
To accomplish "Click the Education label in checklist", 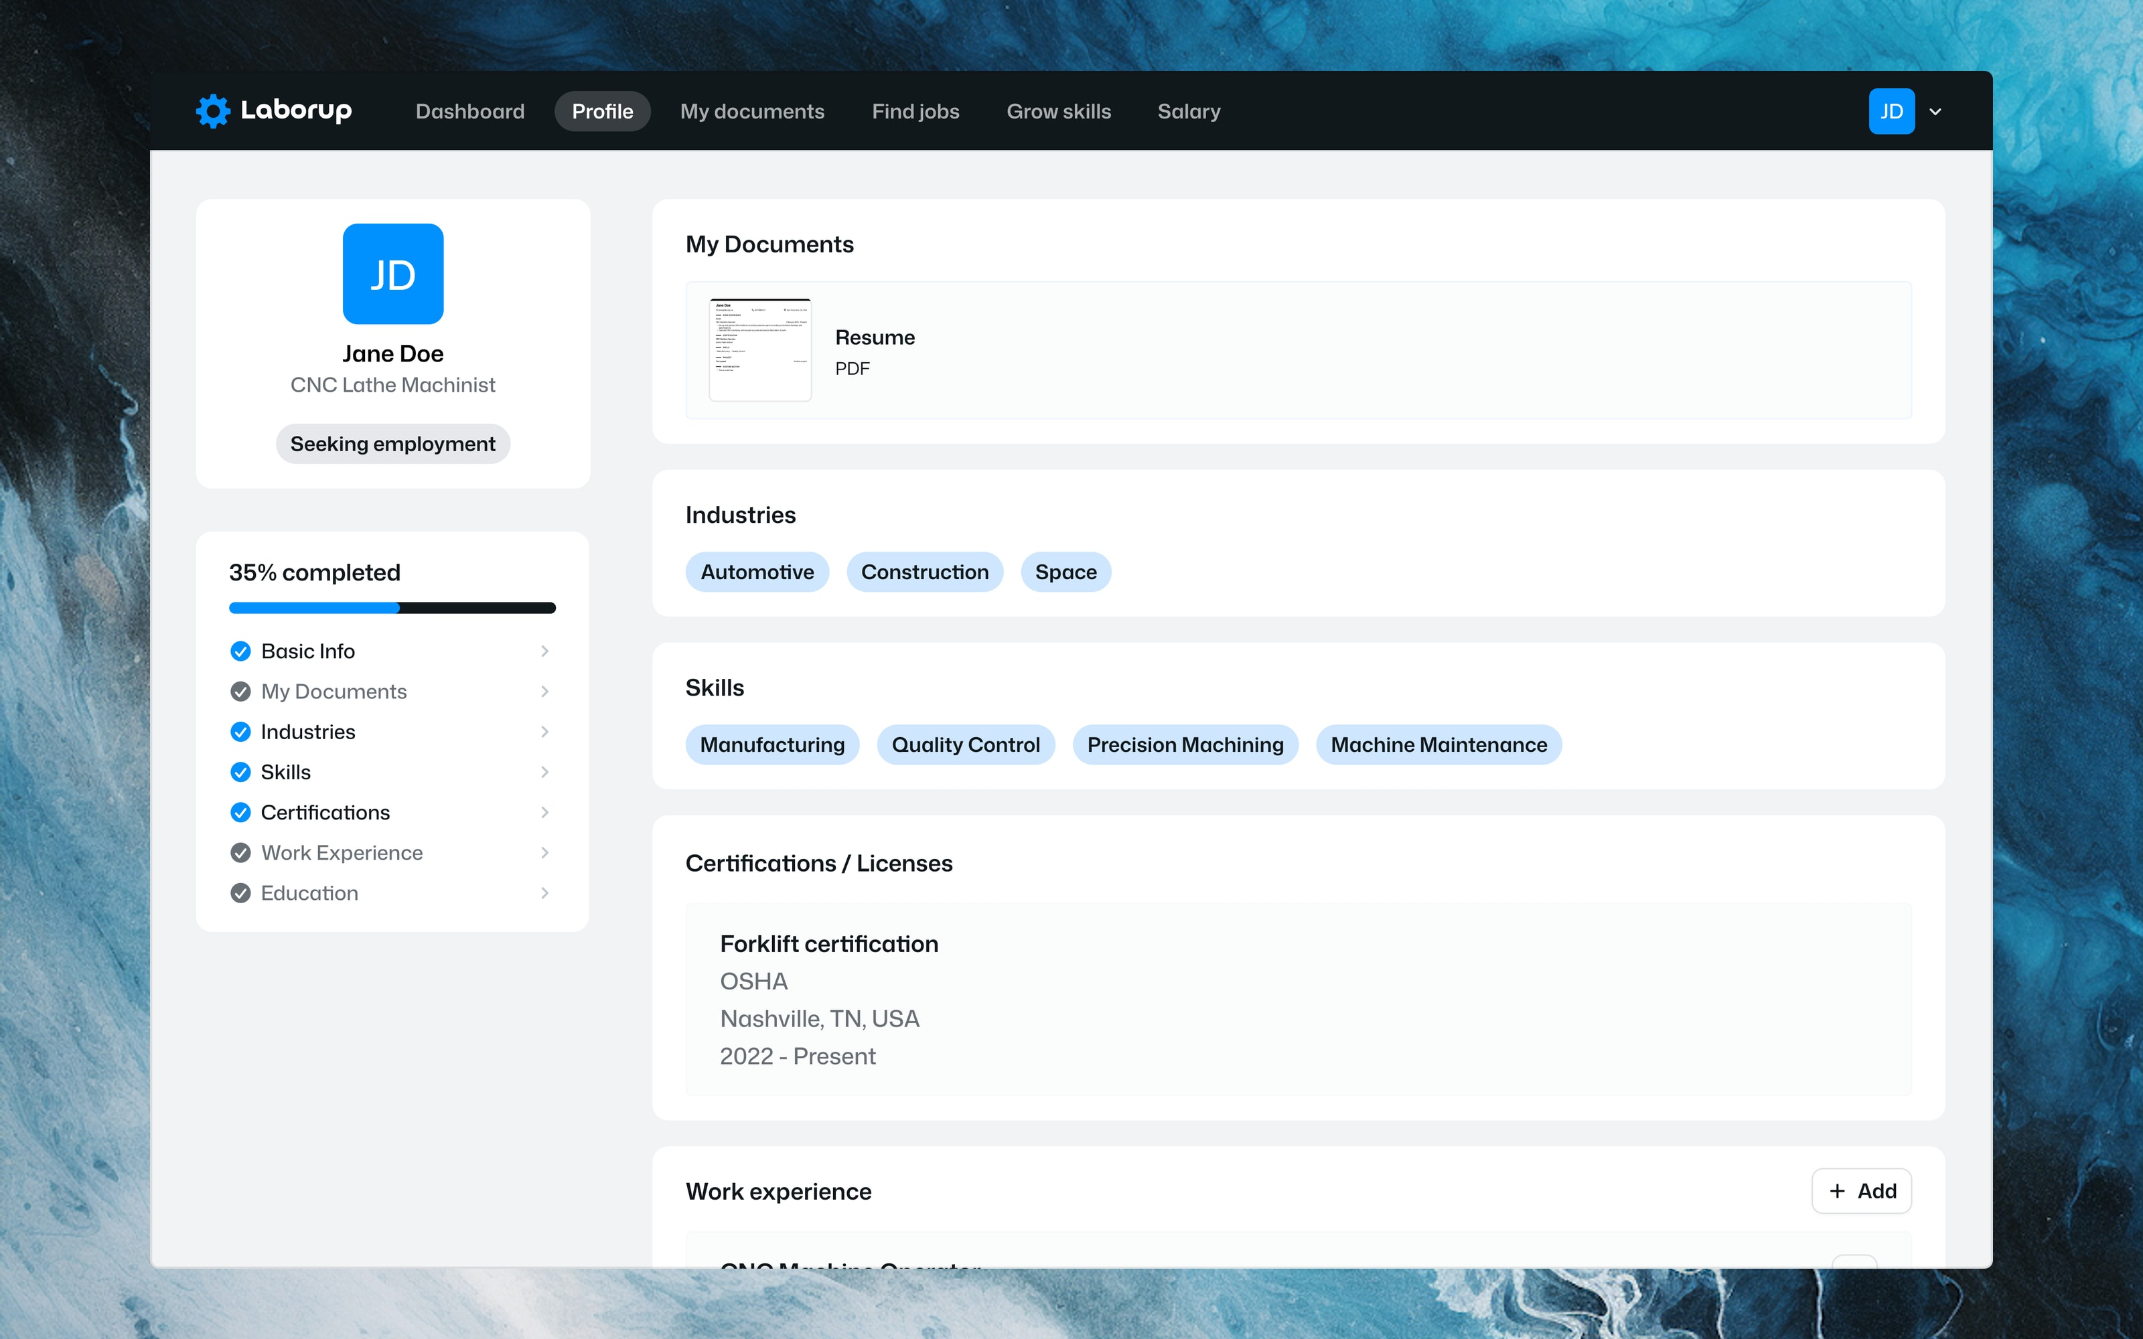I will point(309,892).
